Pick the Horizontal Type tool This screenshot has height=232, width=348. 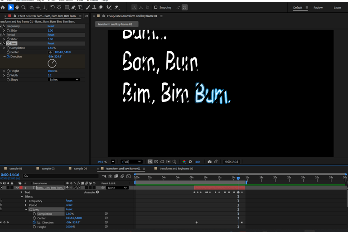[x=80, y=7]
